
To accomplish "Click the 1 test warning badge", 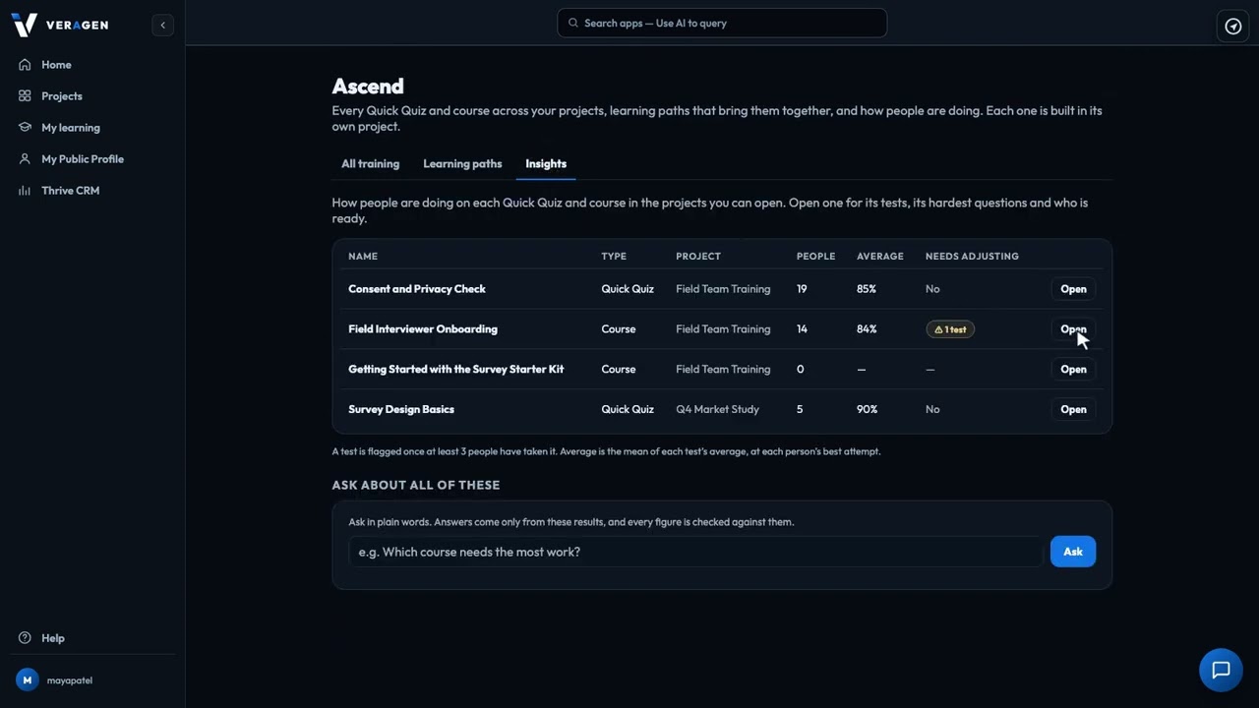I will coord(950,329).
